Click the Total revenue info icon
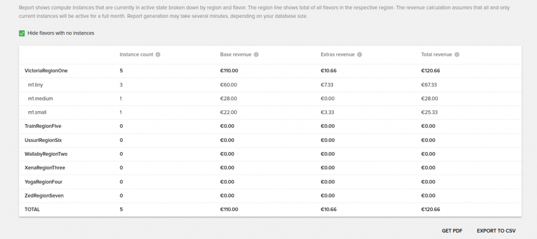Screen dimensions: 537x239 pos(457,55)
